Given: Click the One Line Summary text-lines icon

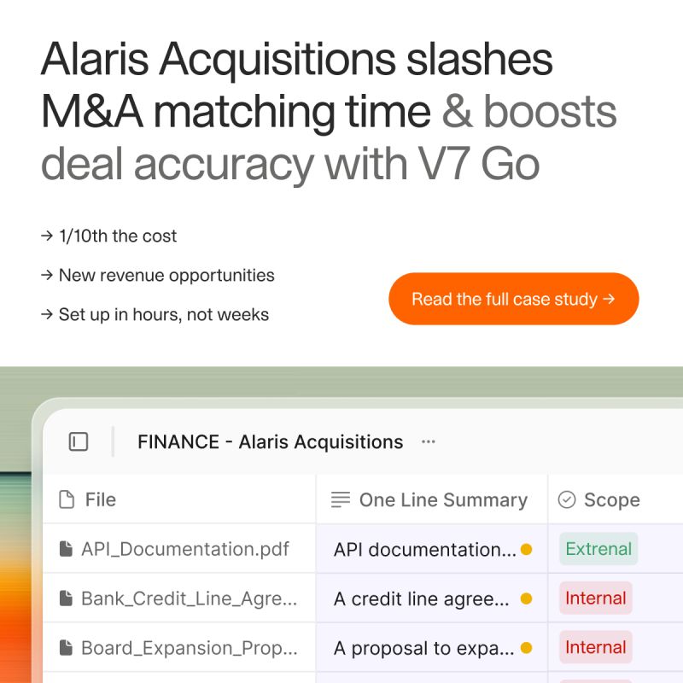Looking at the screenshot, I should pos(340,499).
